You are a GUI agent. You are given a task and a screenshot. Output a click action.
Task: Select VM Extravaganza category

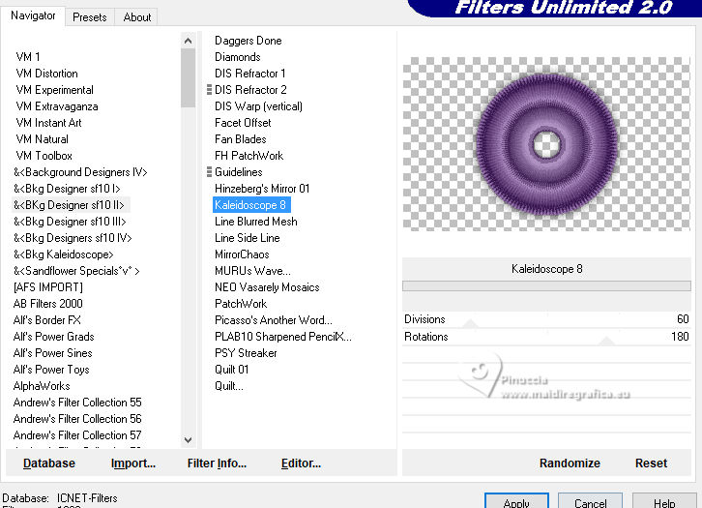[x=57, y=106]
